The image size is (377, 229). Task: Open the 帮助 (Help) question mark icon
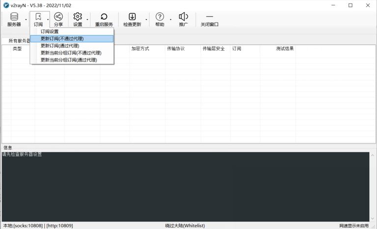(160, 19)
